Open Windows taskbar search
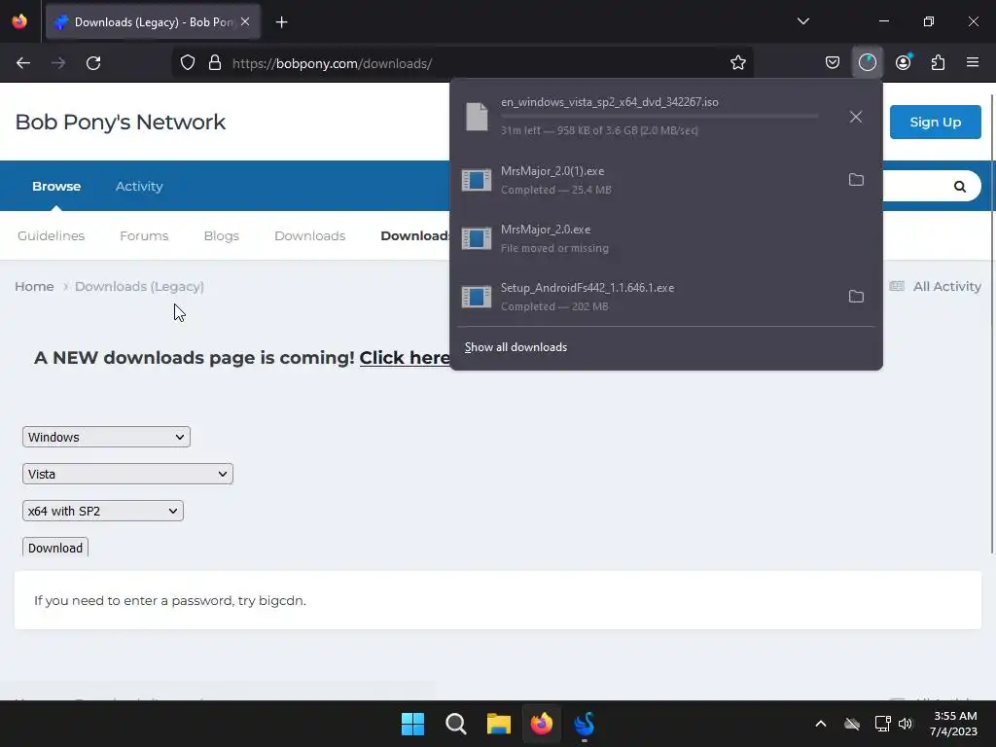The height and width of the screenshot is (747, 996). 456,724
